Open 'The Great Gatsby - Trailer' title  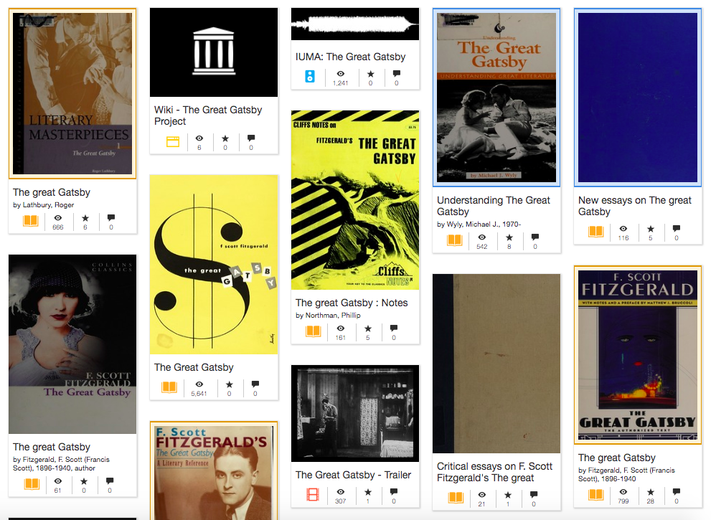point(353,475)
